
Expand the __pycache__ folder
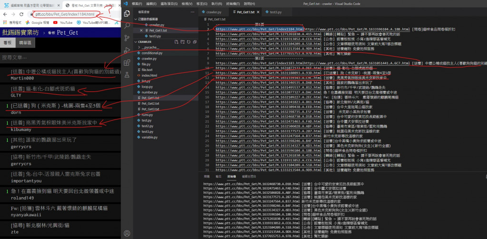[150, 47]
